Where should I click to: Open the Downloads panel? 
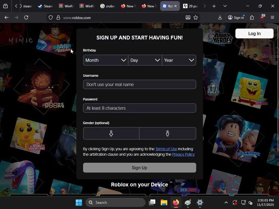220,17
